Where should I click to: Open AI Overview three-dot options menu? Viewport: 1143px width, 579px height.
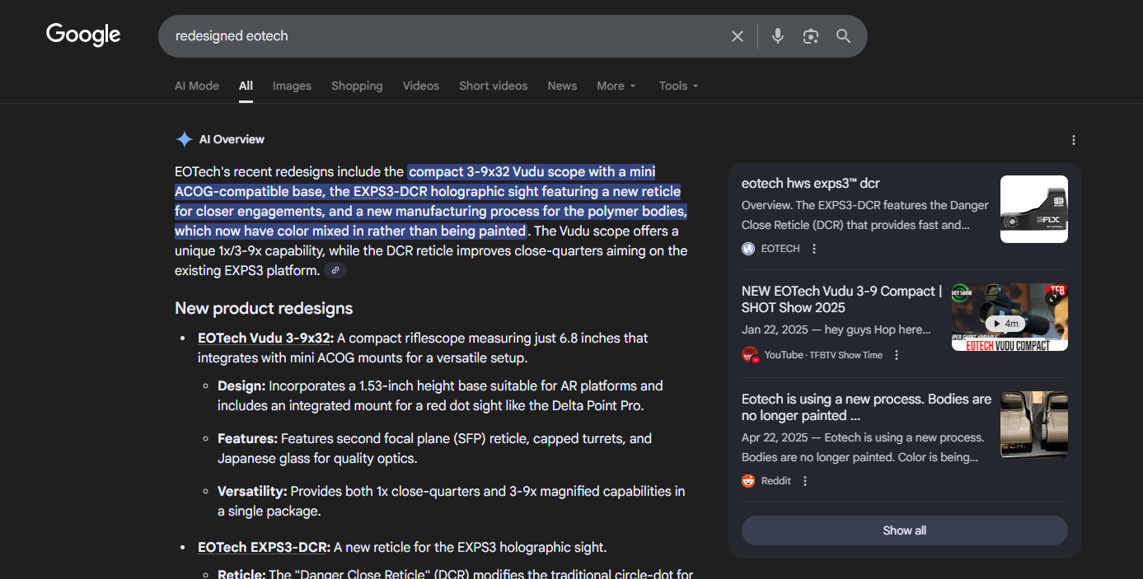tap(1073, 140)
